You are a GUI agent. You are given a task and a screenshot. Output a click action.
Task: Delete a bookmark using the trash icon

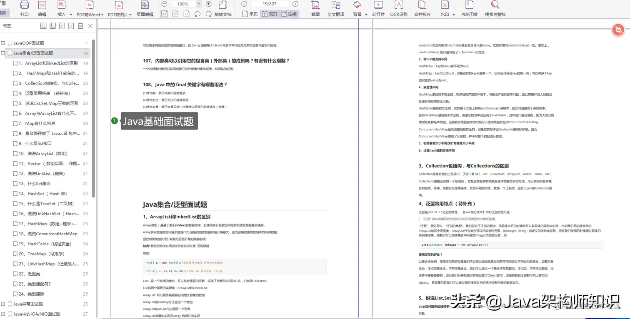(80, 26)
